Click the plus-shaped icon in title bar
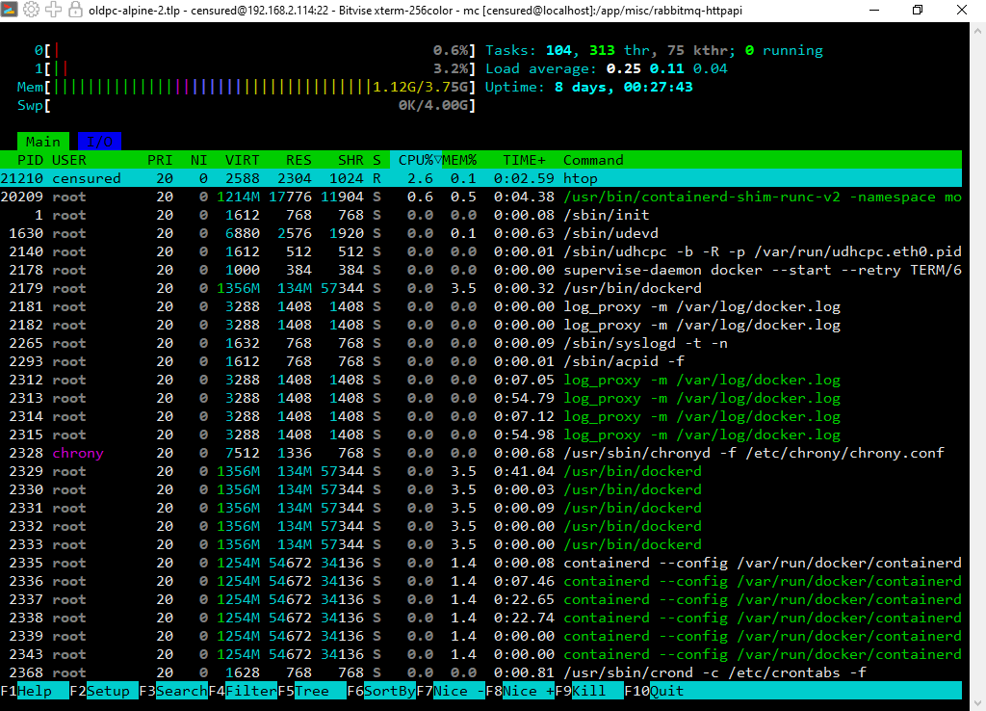The height and width of the screenshot is (711, 986). click(x=54, y=10)
